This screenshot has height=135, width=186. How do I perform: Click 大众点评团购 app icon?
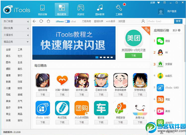(82, 108)
